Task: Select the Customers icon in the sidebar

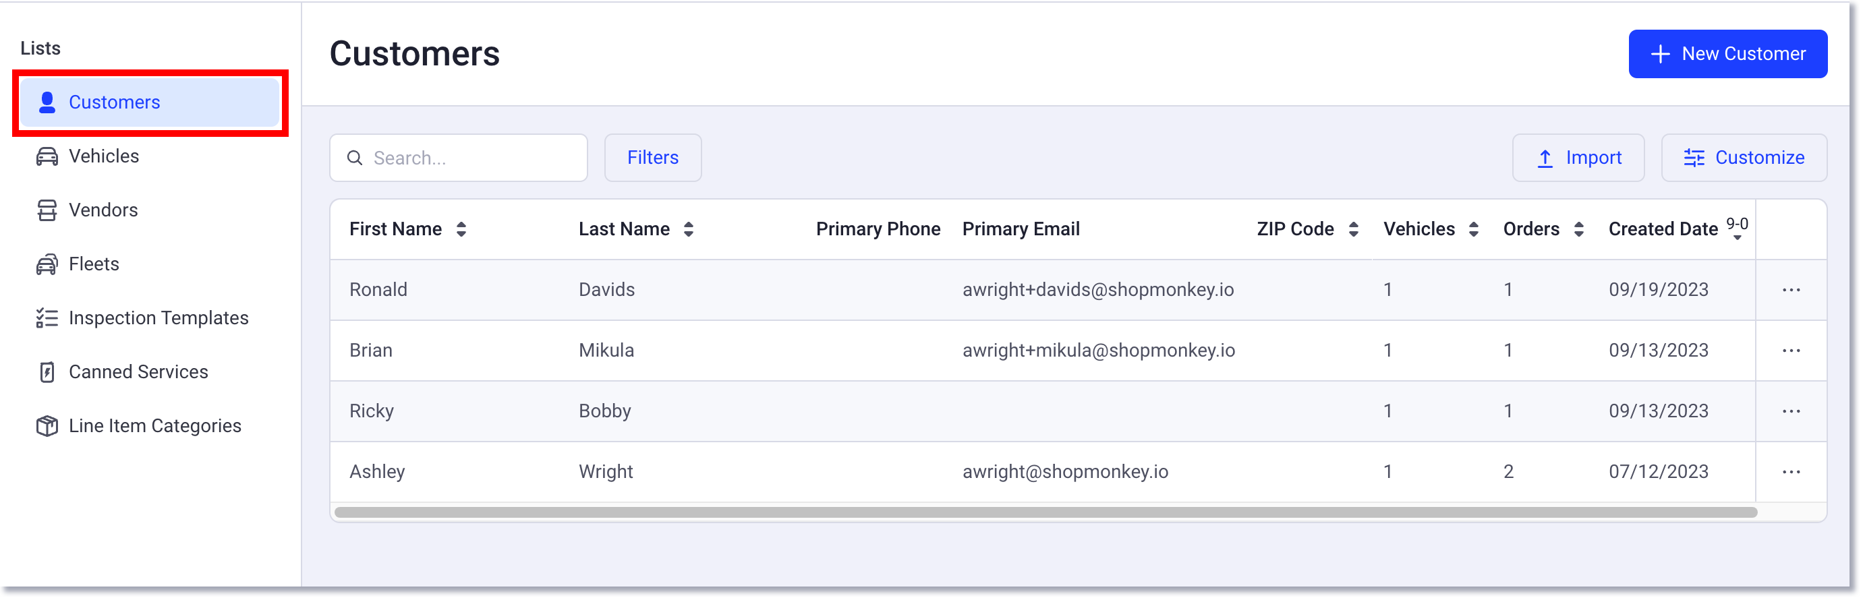Action: [47, 102]
